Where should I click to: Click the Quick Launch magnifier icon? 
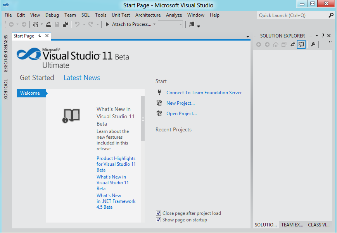[331, 15]
